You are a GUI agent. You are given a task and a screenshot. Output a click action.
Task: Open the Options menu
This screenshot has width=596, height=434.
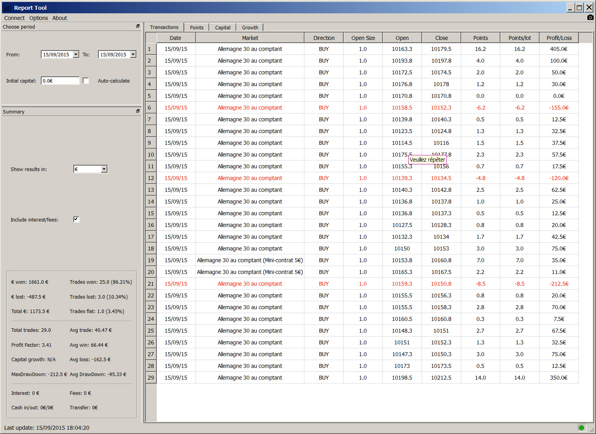pos(38,18)
